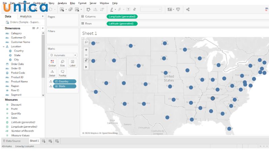Screen dimensions: 269x151
Task: Click the new dashboard tab icon
Action: (x=50, y=141)
